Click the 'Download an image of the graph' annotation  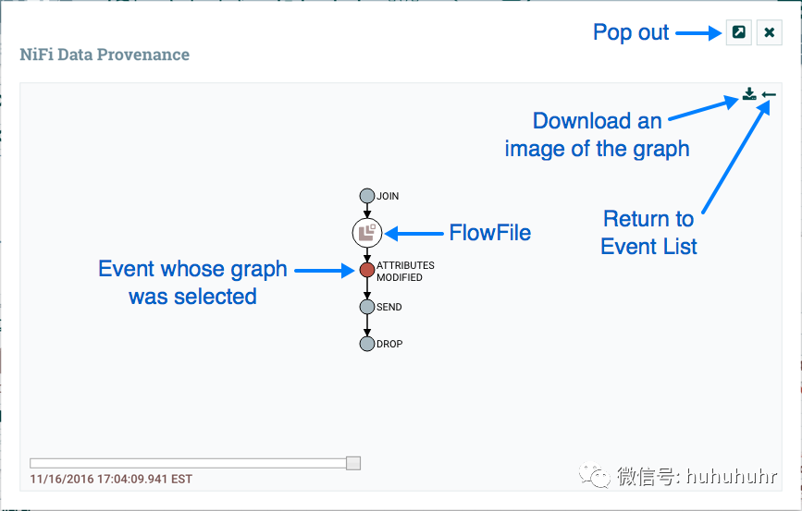click(x=597, y=135)
